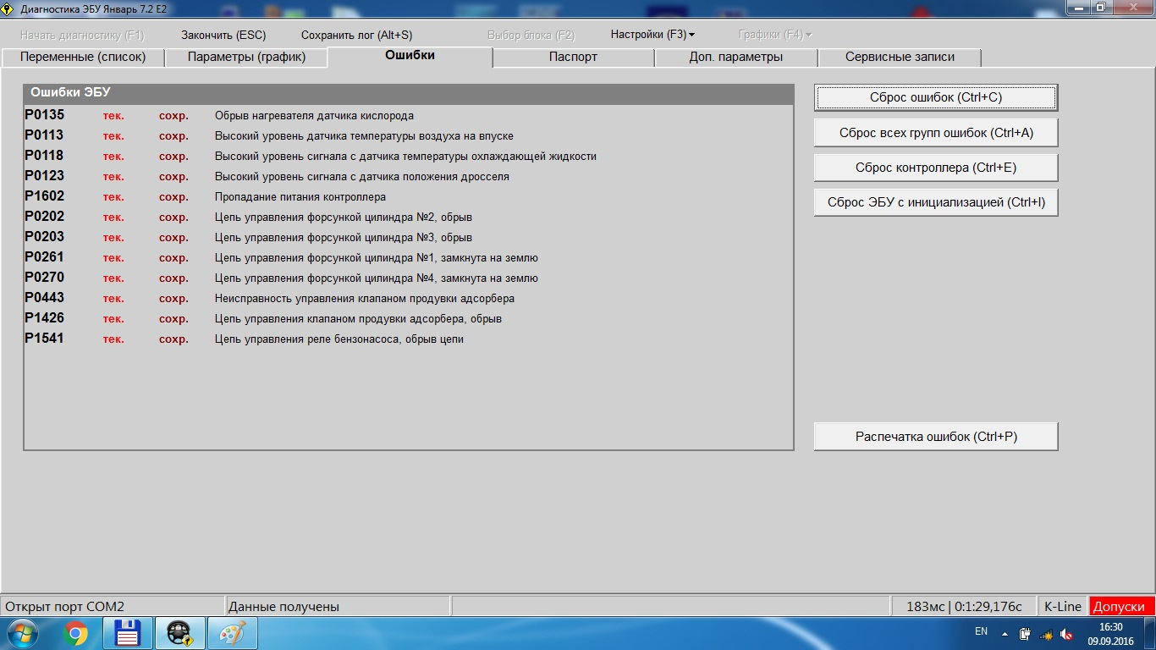Screen dimensions: 1156x650
Task: Click the Сброс ошибок (Ctrl+C) button
Action: (936, 97)
